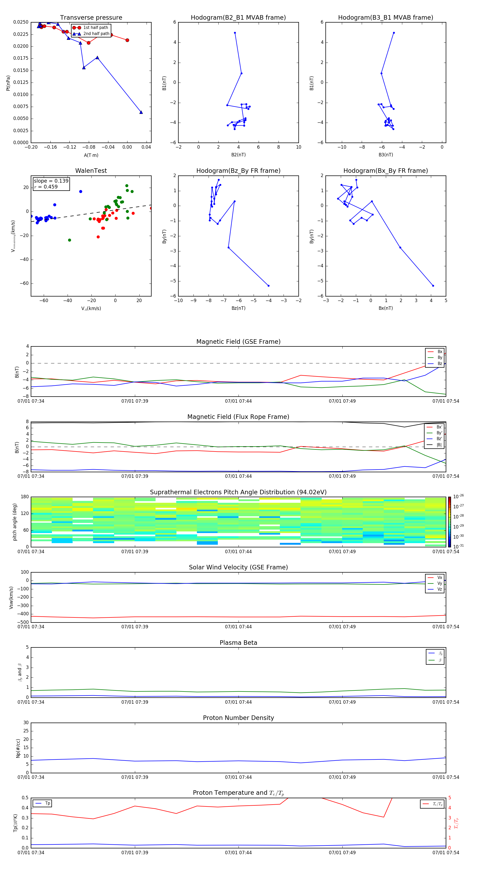Click the lowest point of Bz_By hodogram

point(268,286)
